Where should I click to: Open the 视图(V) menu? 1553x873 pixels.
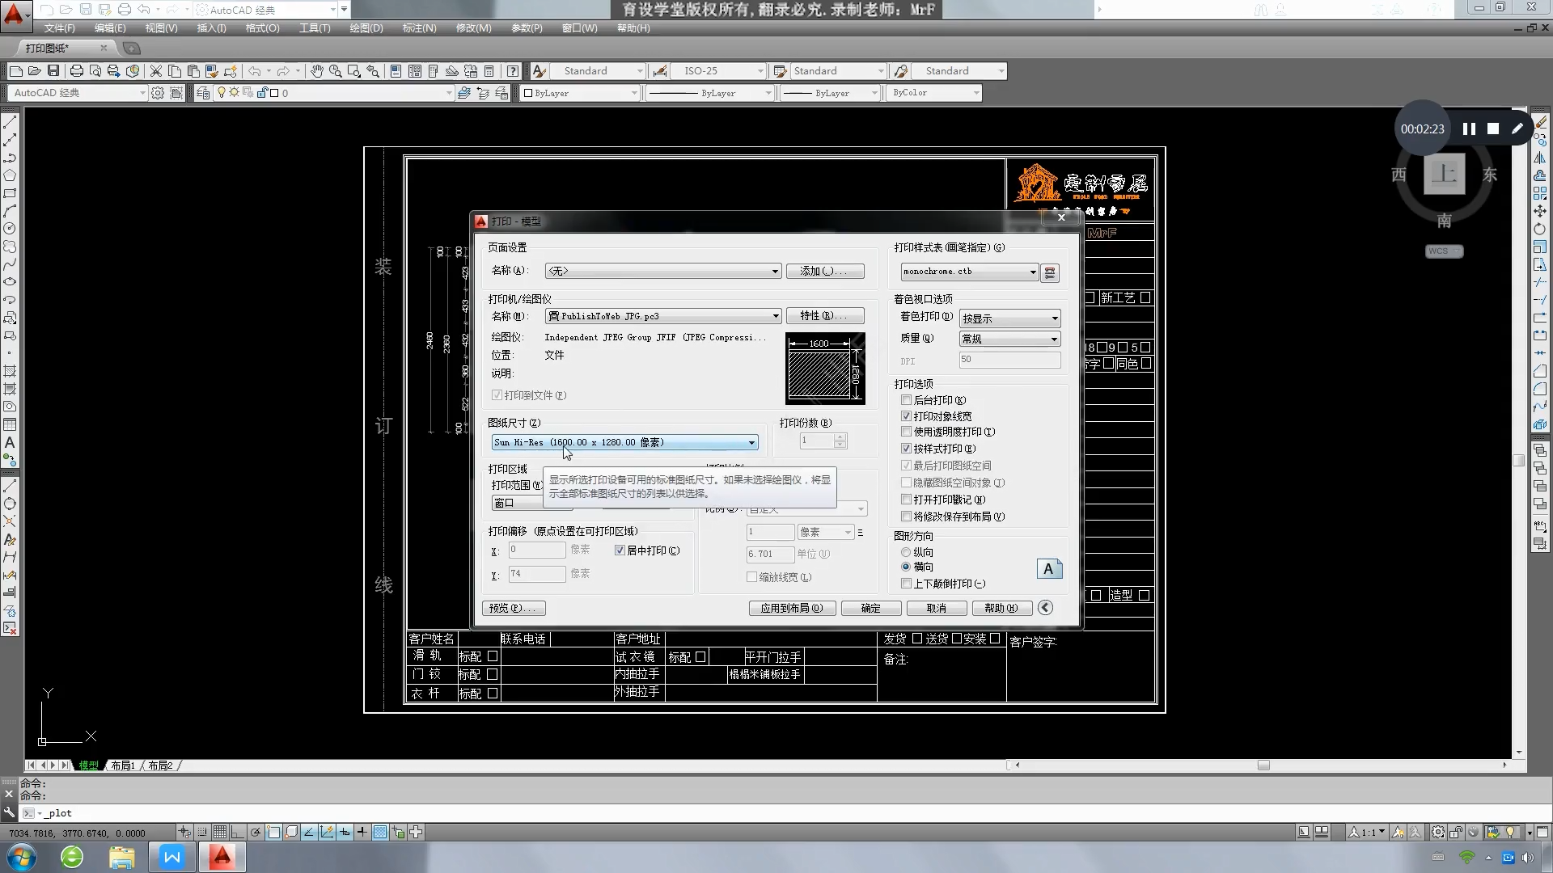point(161,28)
